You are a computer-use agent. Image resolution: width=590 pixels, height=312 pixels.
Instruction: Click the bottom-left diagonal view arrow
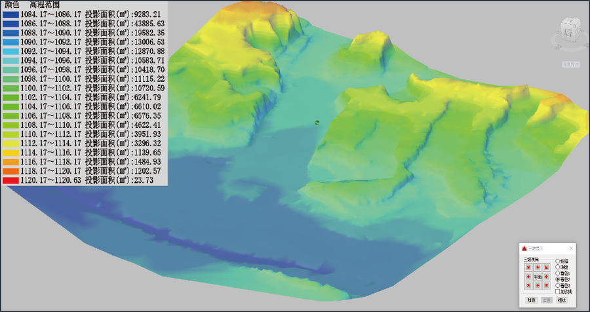(528, 286)
